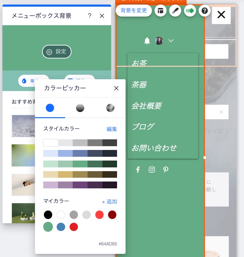Click the small x in the white box behind
The image size is (244, 257).
click(x=221, y=112)
